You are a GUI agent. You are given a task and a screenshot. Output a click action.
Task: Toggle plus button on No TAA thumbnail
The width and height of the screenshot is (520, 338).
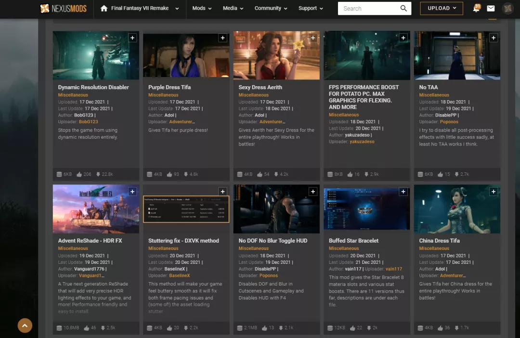(x=494, y=38)
